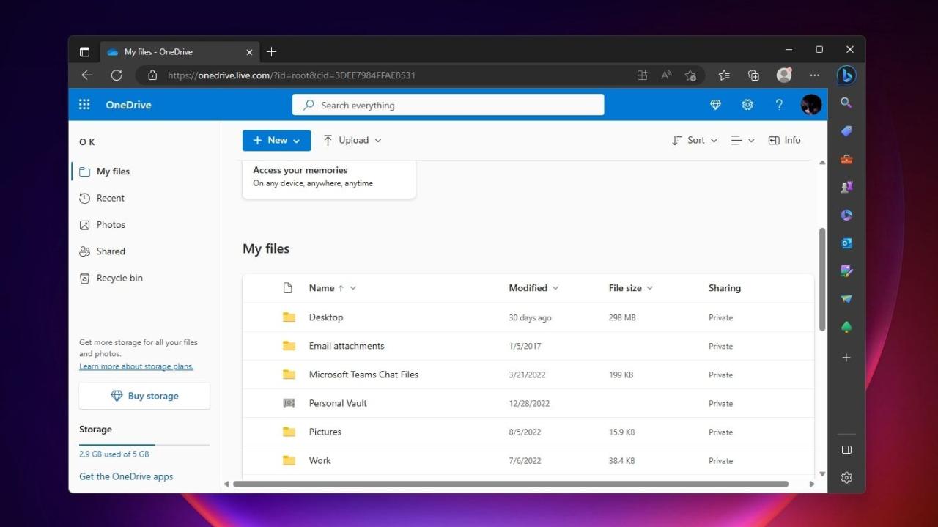Open the Help question mark icon
The height and width of the screenshot is (527, 938).
pyautogui.click(x=779, y=105)
